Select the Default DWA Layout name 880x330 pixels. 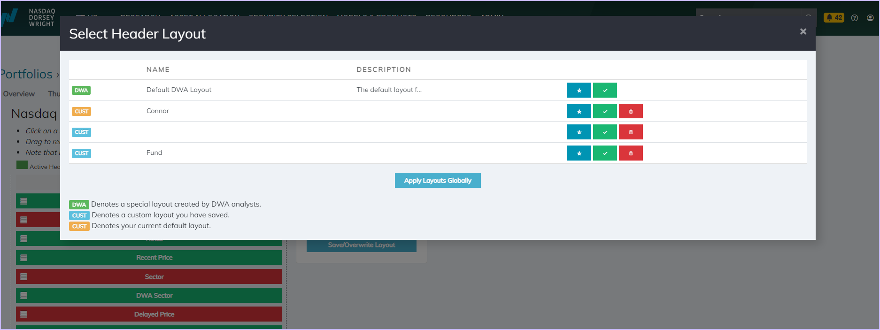point(179,90)
